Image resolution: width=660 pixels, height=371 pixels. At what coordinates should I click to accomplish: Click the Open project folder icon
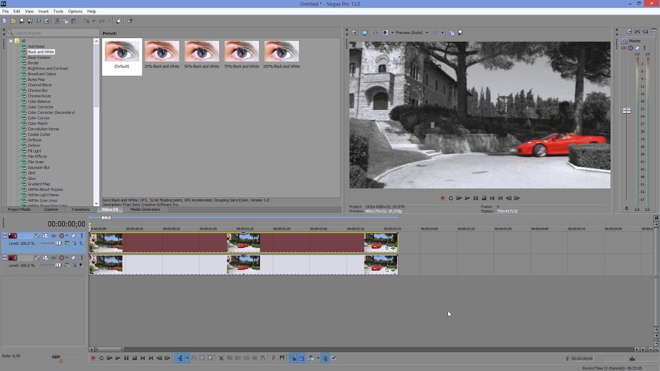[x=13, y=21]
